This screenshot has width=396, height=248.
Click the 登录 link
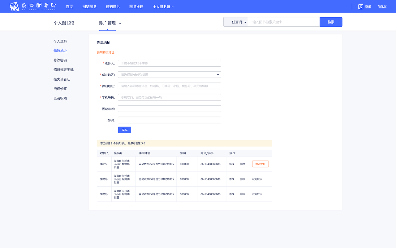pos(368,7)
